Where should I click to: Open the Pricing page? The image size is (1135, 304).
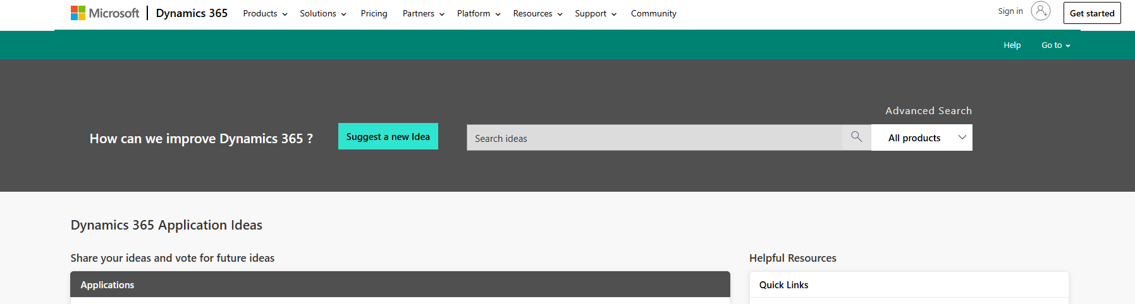click(x=374, y=13)
